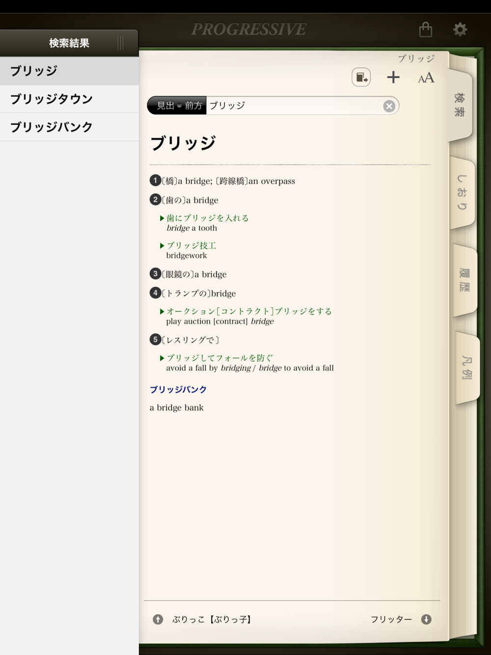
Task: Select ブリッジタウン in search results
Action: (69, 99)
